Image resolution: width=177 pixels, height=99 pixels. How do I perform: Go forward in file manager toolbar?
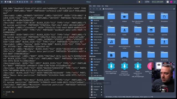94,9
